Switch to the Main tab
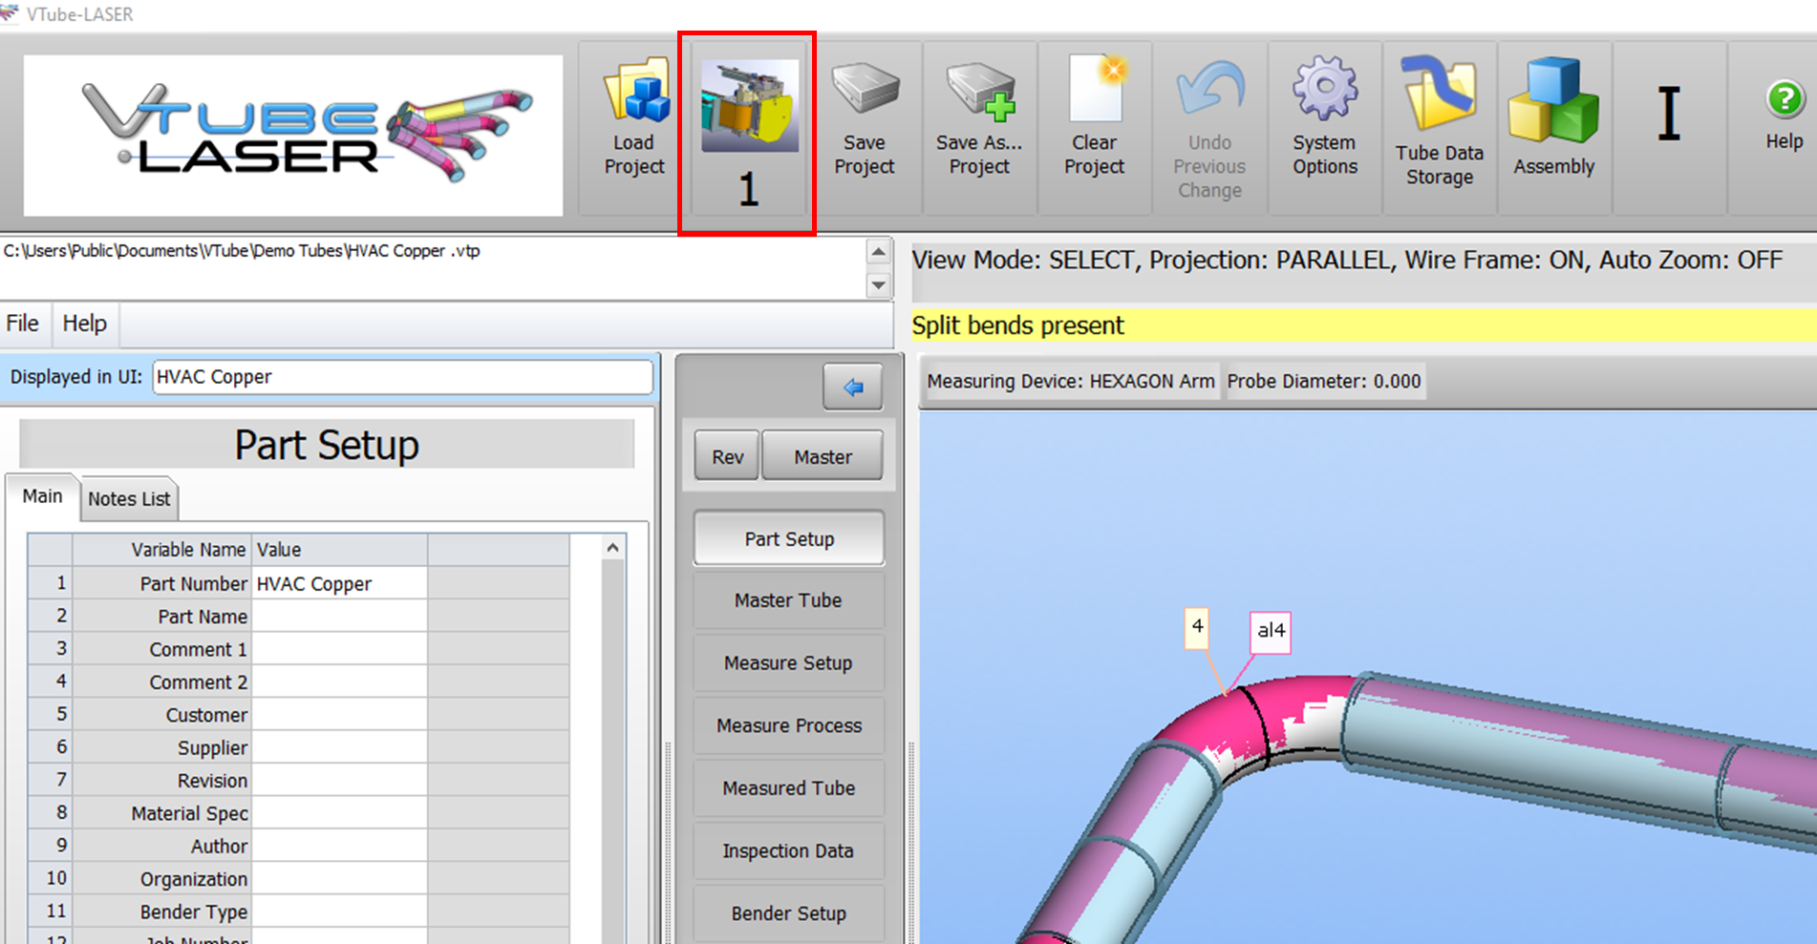The width and height of the screenshot is (1817, 944). [42, 496]
